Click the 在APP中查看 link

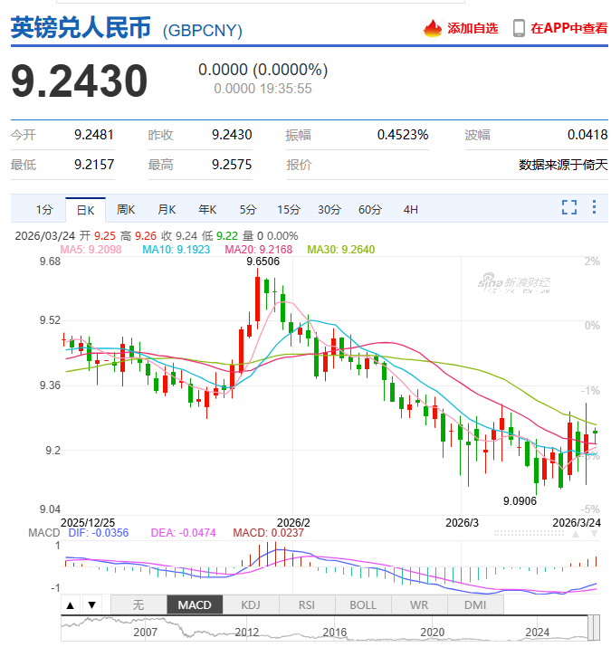point(568,28)
